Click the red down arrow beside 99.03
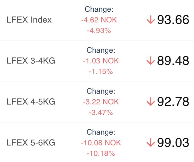194x162 pixels. (150, 142)
